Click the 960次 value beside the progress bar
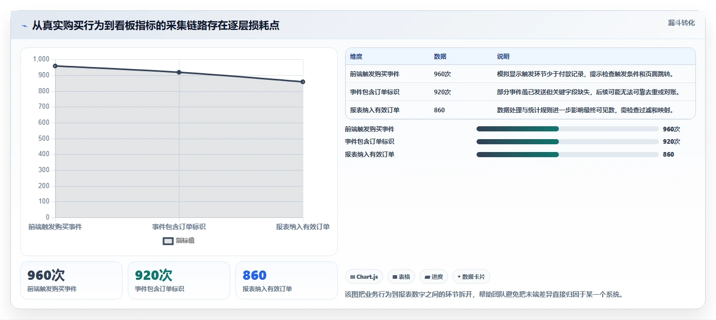 671,129
